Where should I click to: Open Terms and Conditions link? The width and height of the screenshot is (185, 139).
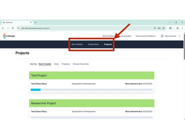point(145,36)
